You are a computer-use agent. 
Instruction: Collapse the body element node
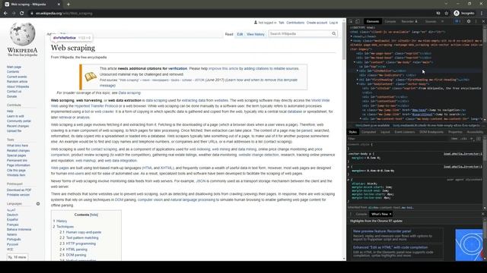pyautogui.click(x=352, y=40)
